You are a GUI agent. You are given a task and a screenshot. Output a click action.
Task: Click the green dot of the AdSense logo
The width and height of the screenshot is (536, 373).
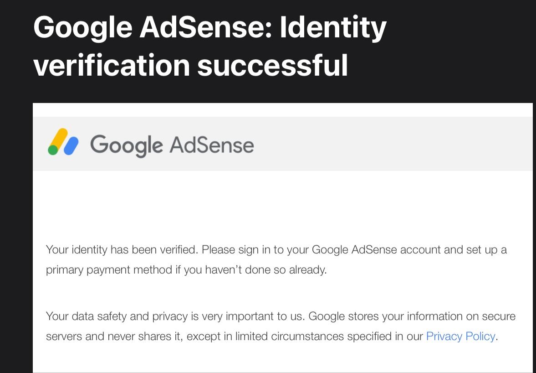53,150
